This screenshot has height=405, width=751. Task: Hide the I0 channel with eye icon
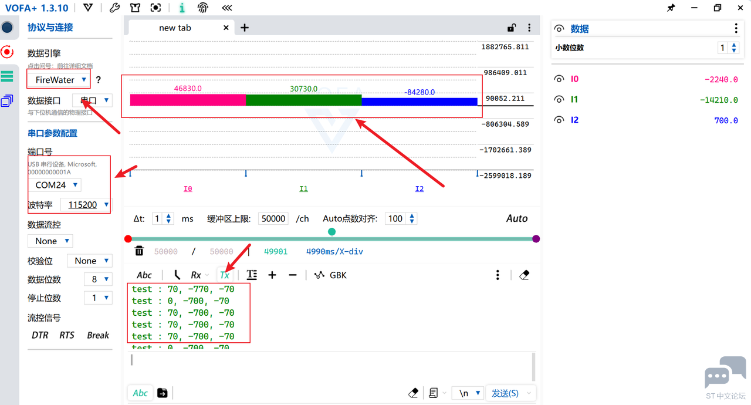coord(559,79)
